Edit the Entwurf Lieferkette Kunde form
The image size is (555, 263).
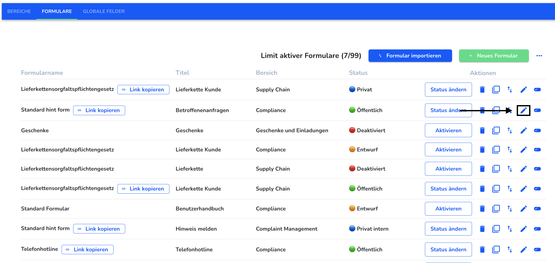[x=523, y=150]
